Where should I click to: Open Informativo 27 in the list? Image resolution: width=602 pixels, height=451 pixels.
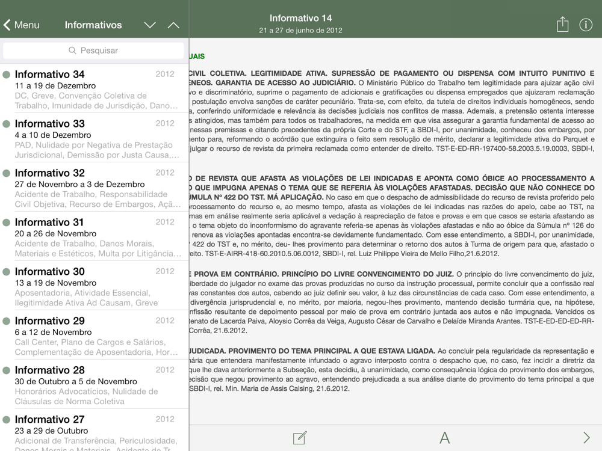95,430
